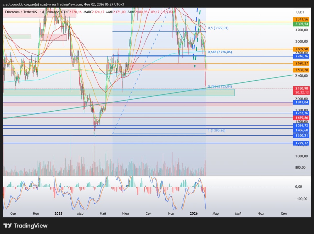
Task: Click the blue 1 943,84 price label
Action: pos(302,102)
